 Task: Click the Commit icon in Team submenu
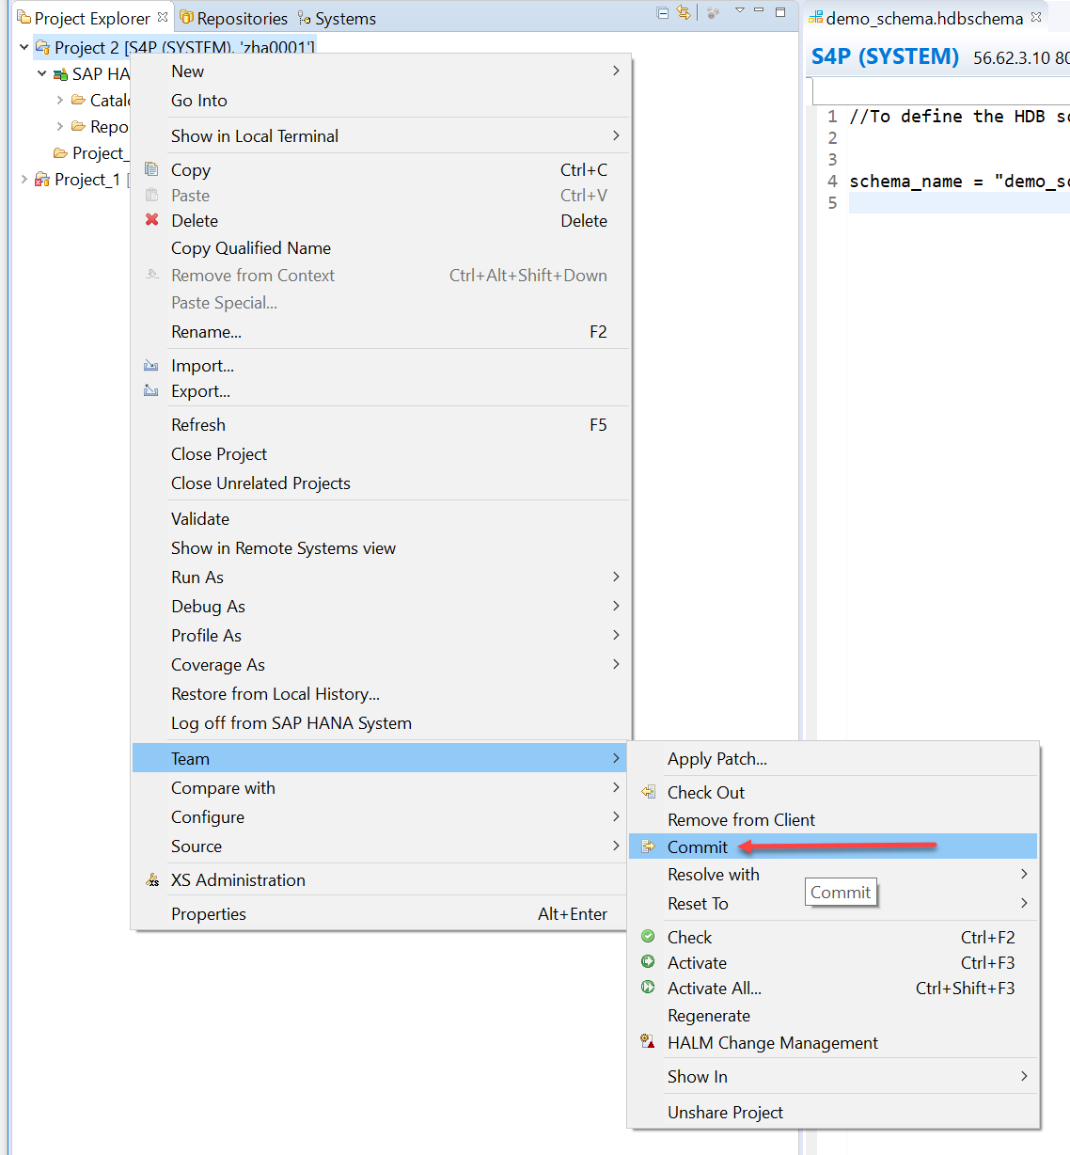[x=648, y=846]
